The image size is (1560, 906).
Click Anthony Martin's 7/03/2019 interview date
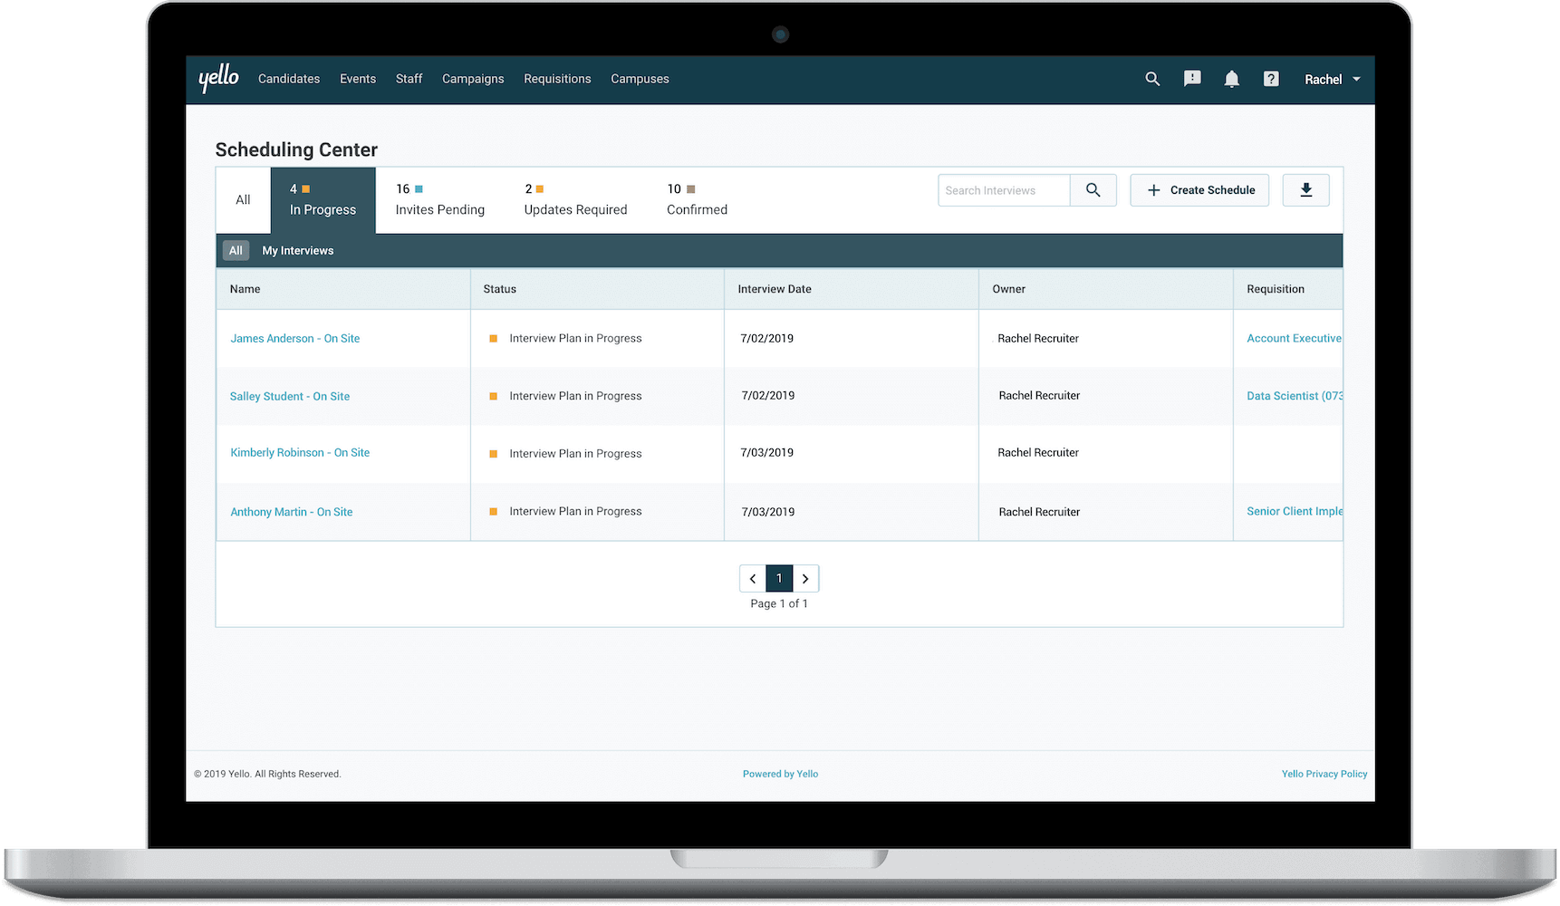(768, 512)
